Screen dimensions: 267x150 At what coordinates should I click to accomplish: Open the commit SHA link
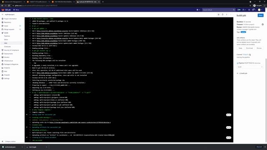(246, 55)
